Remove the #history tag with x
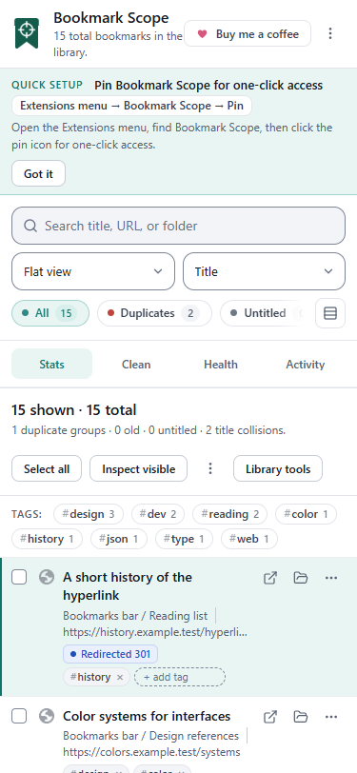Viewport: 357px width, 773px height. 119,678
